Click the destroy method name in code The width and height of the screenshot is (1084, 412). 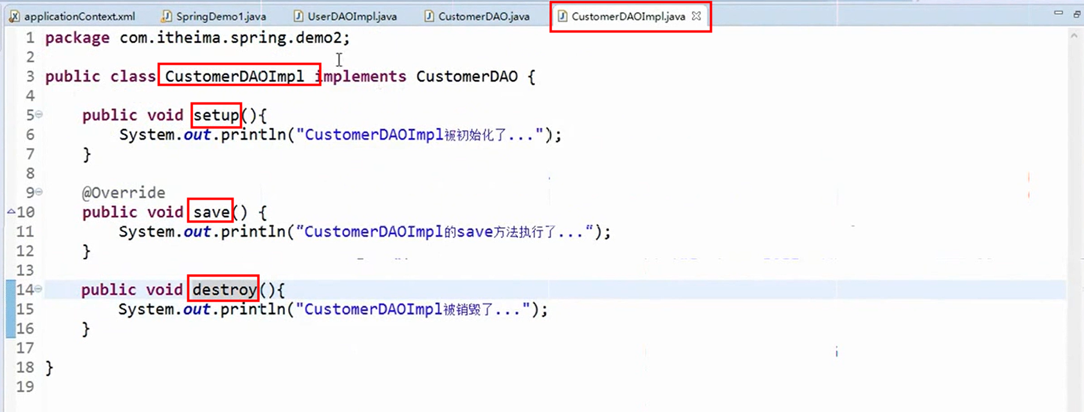click(x=224, y=290)
